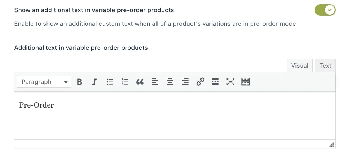Switch to the Visual editor tab

(x=300, y=66)
